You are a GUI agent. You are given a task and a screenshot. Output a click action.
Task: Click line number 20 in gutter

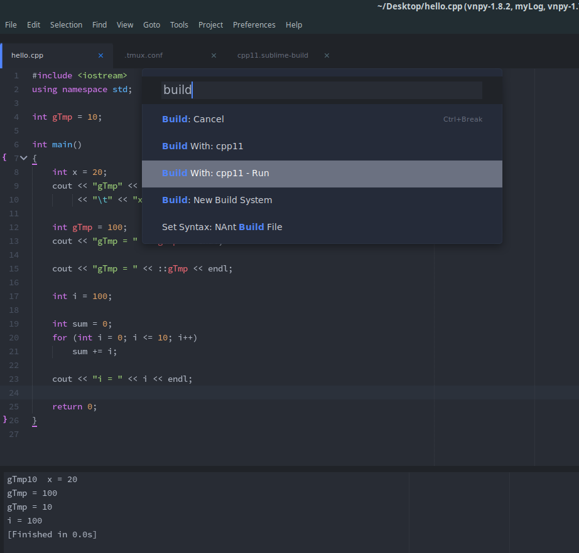[x=14, y=338]
